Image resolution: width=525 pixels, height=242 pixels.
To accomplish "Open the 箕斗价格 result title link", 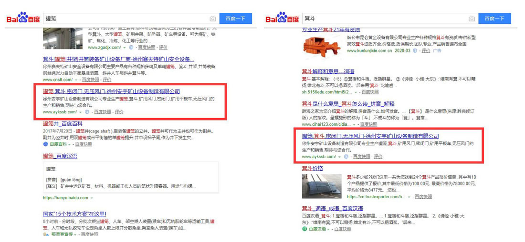I will coord(312,168).
